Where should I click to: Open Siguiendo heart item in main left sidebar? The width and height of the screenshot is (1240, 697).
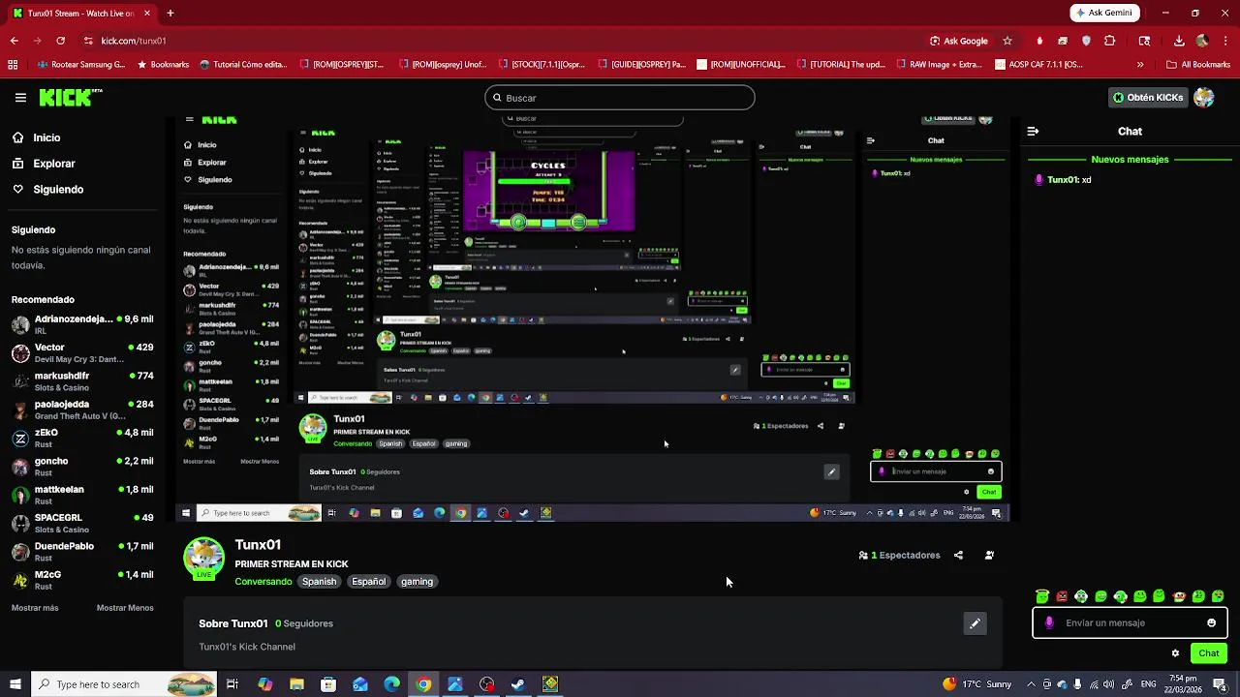click(47, 190)
